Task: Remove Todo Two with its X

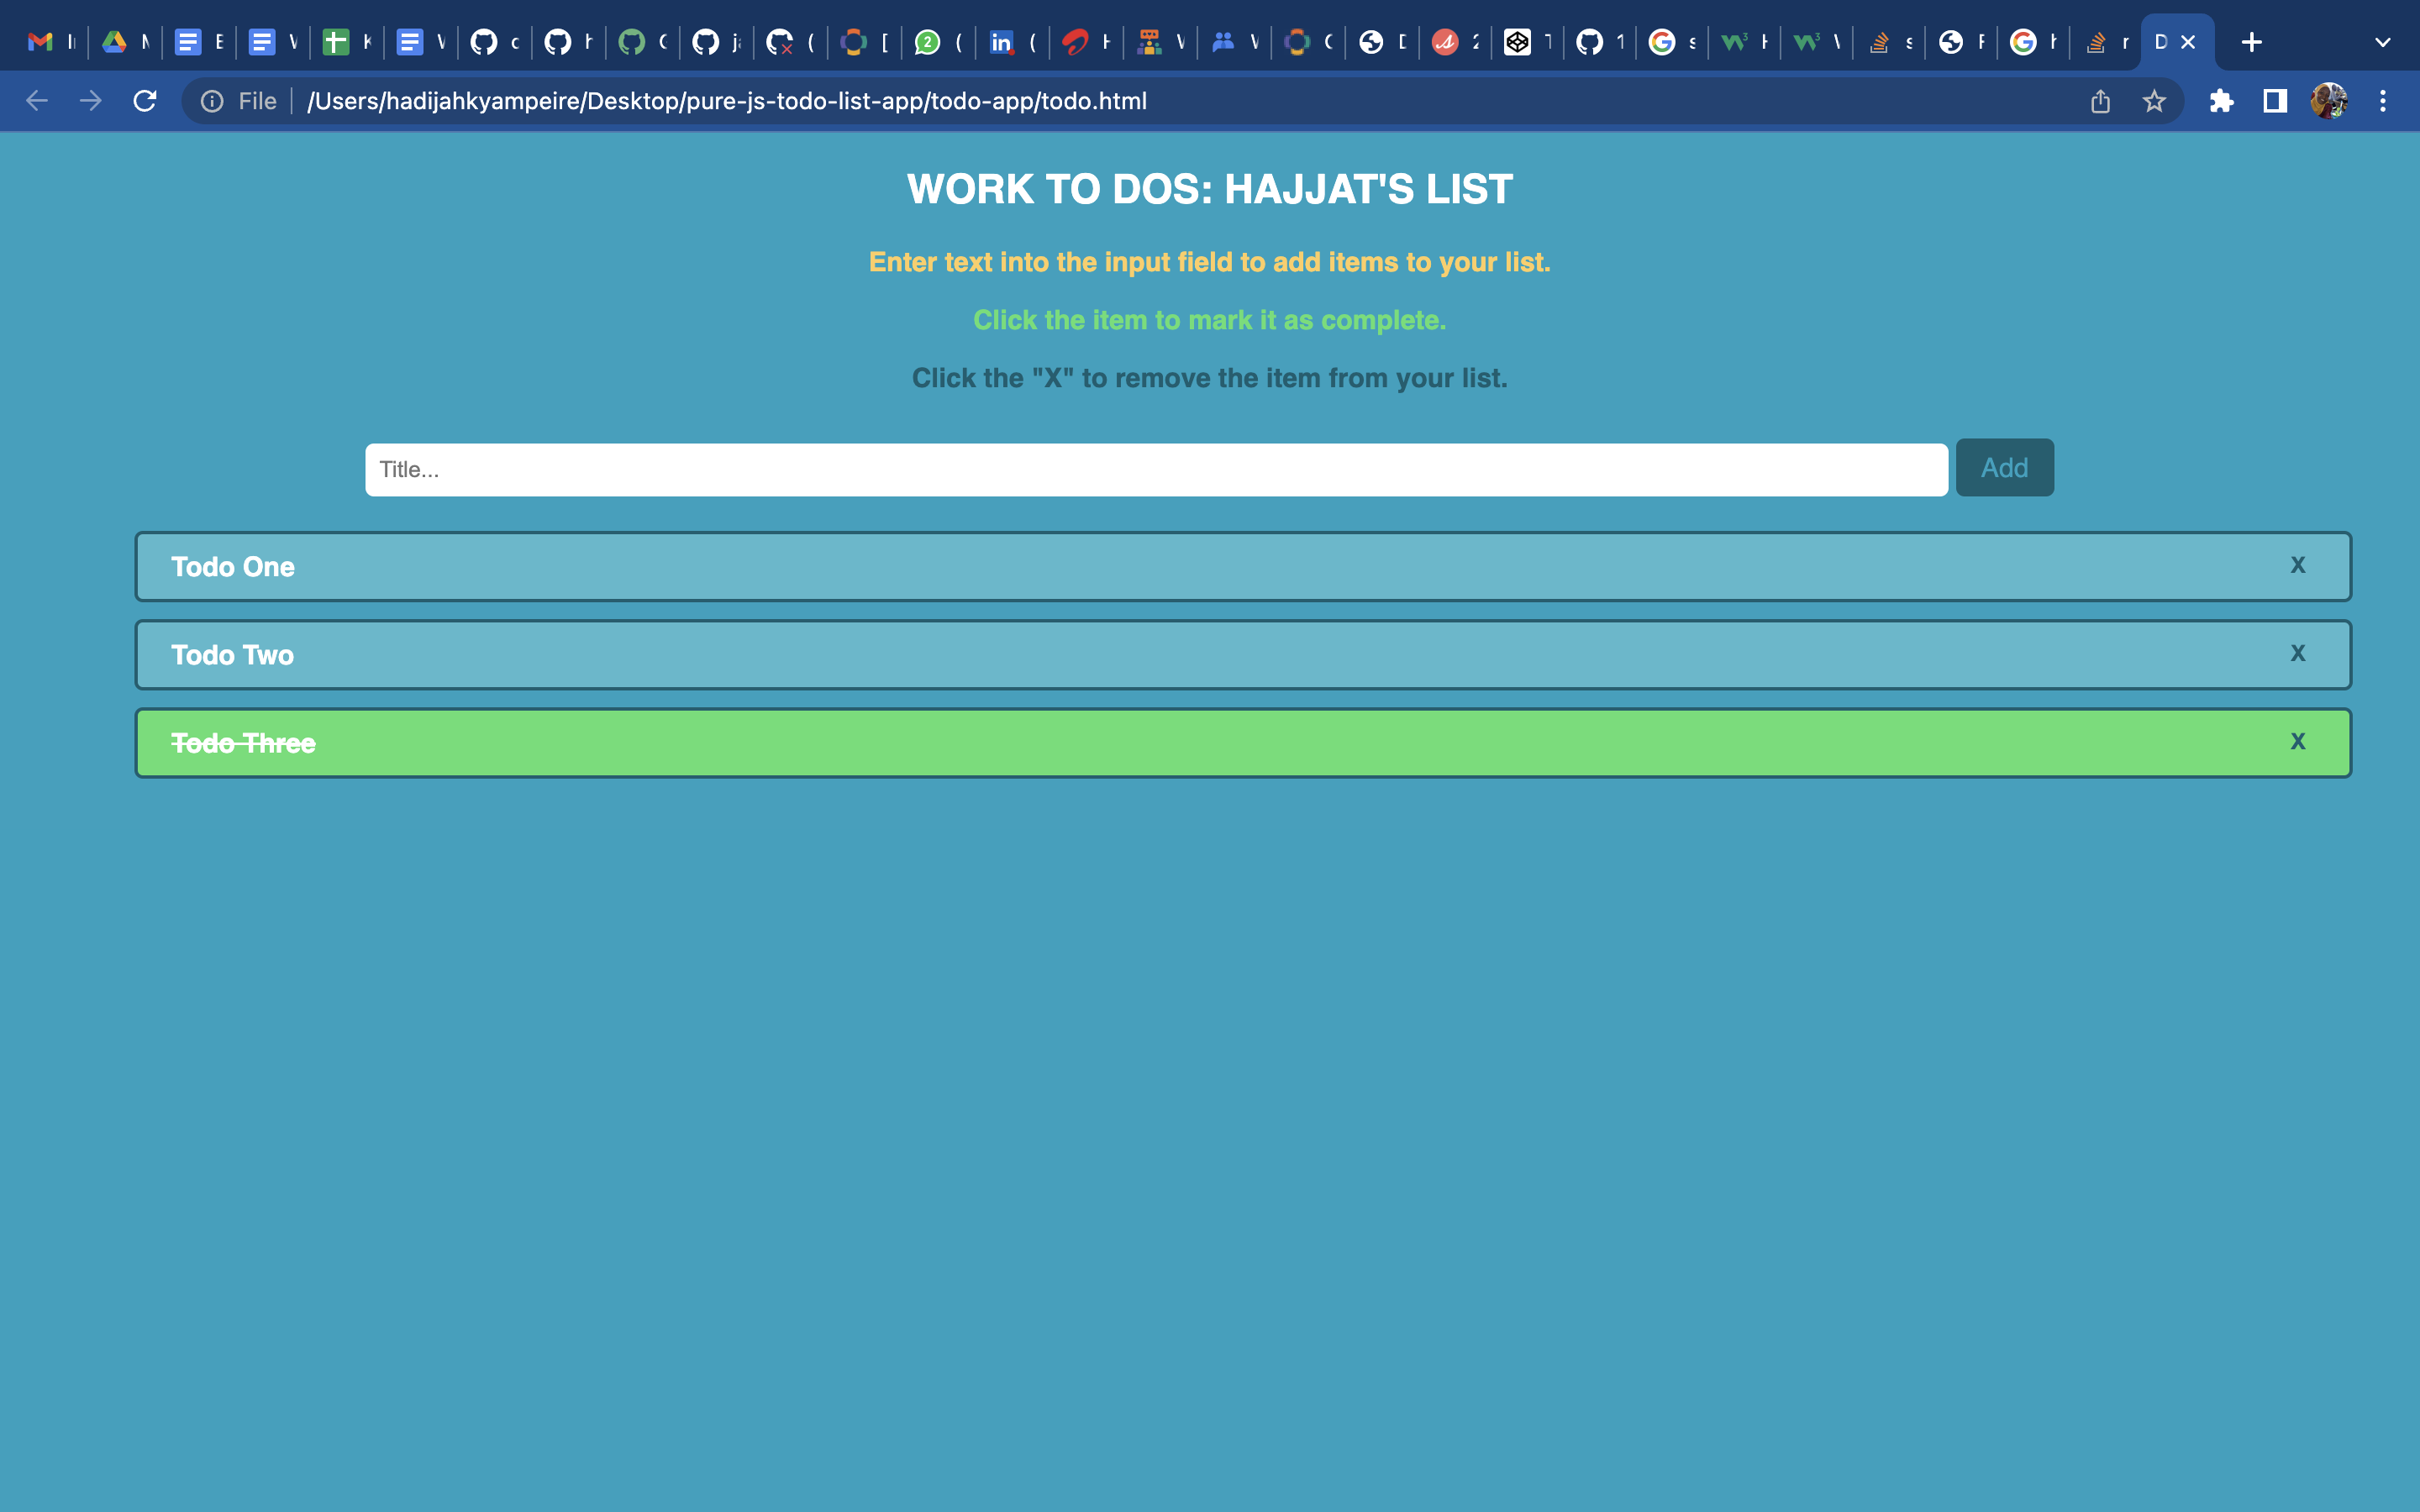Action: click(x=2298, y=654)
